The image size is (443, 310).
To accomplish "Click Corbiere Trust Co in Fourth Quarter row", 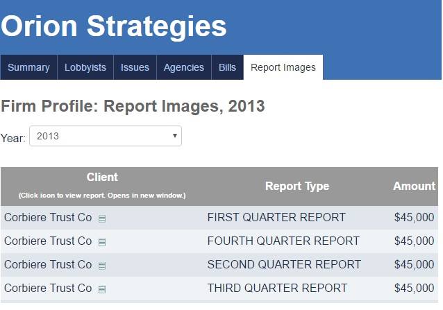I will point(48,241).
